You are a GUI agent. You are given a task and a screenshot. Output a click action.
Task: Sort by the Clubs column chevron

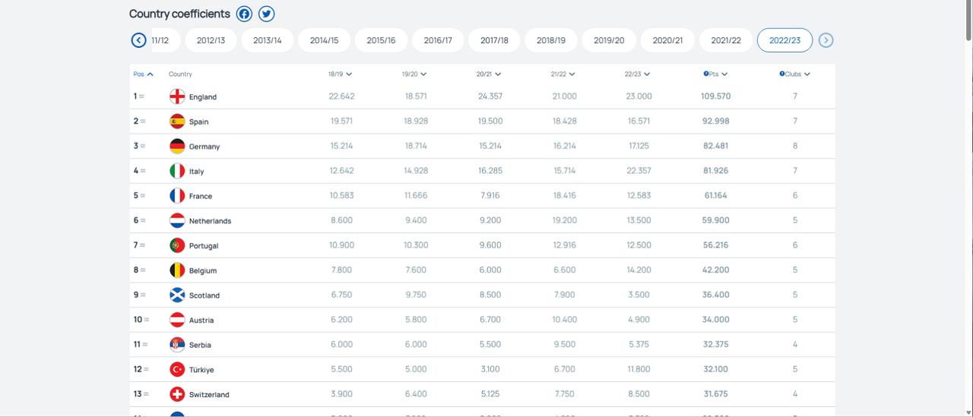click(x=807, y=74)
